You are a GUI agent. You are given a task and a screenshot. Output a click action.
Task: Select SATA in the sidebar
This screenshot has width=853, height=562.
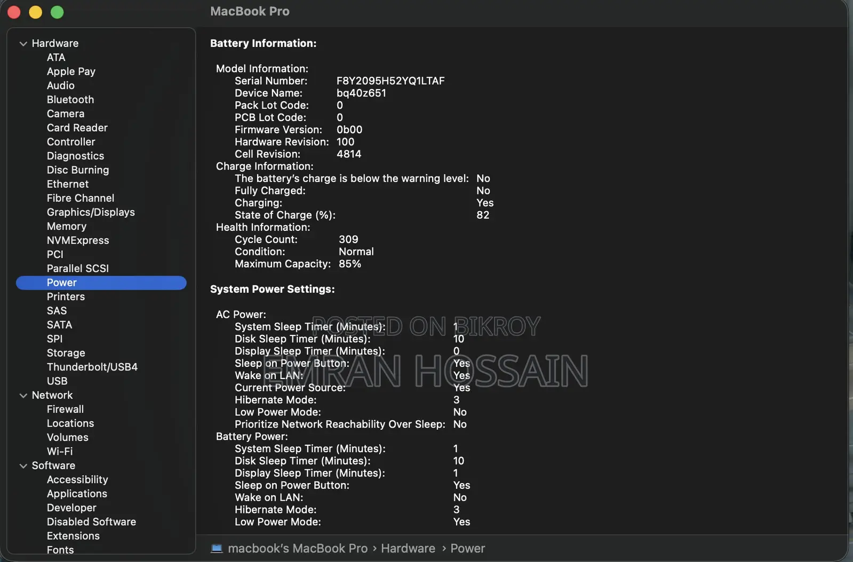point(59,325)
